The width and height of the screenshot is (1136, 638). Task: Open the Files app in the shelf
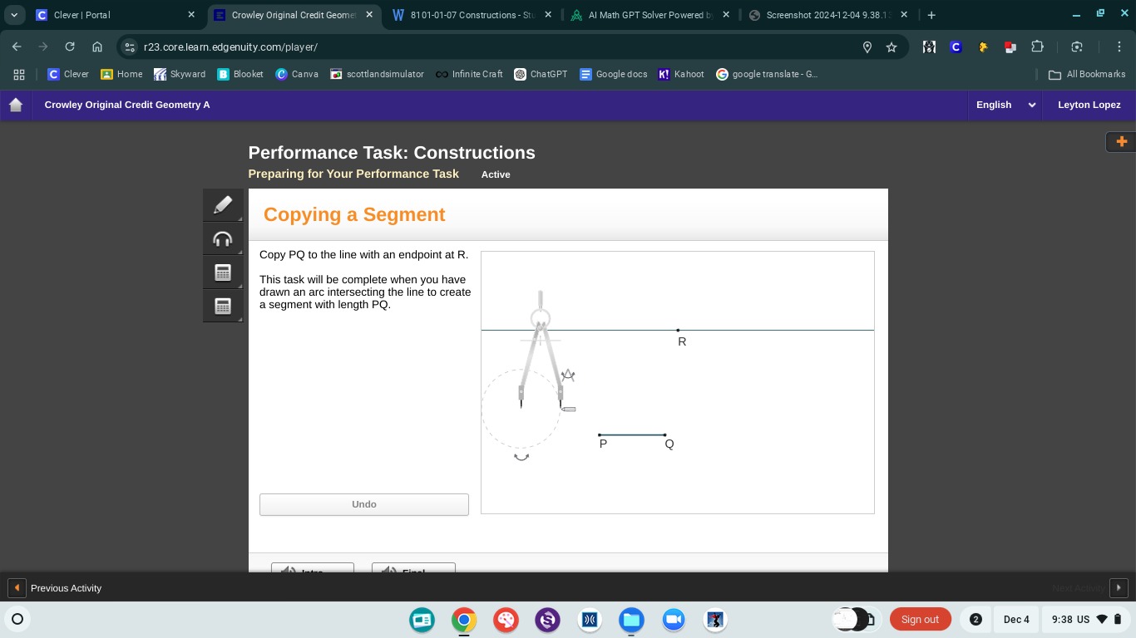[x=631, y=619]
